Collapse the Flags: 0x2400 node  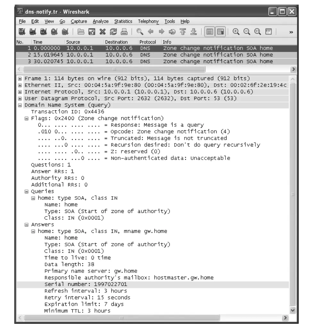pos(26,119)
